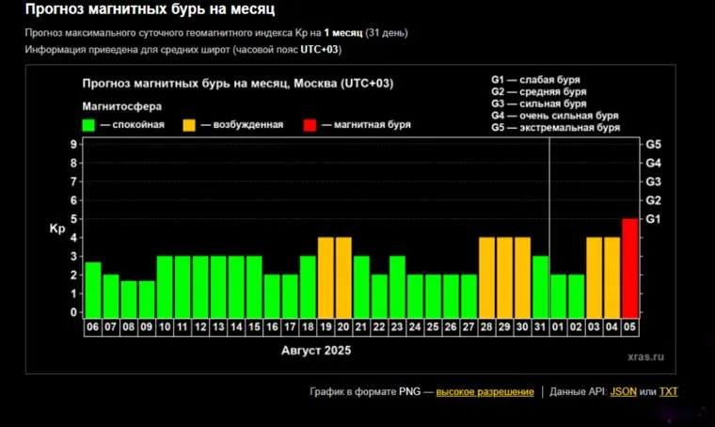
Task: Click the G1 storm level axis label
Action: coord(654,219)
